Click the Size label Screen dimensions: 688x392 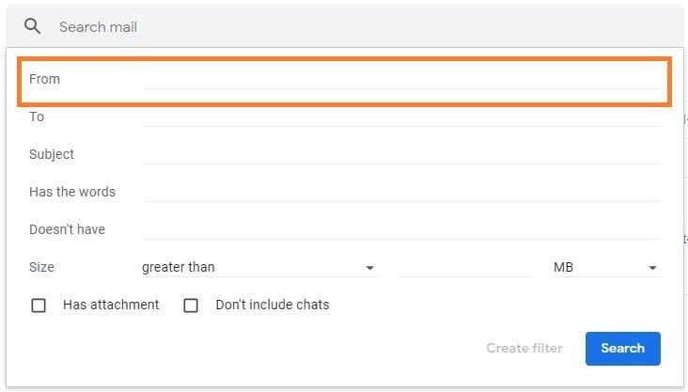point(41,267)
